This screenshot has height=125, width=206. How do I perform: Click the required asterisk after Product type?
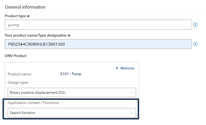click(28, 16)
